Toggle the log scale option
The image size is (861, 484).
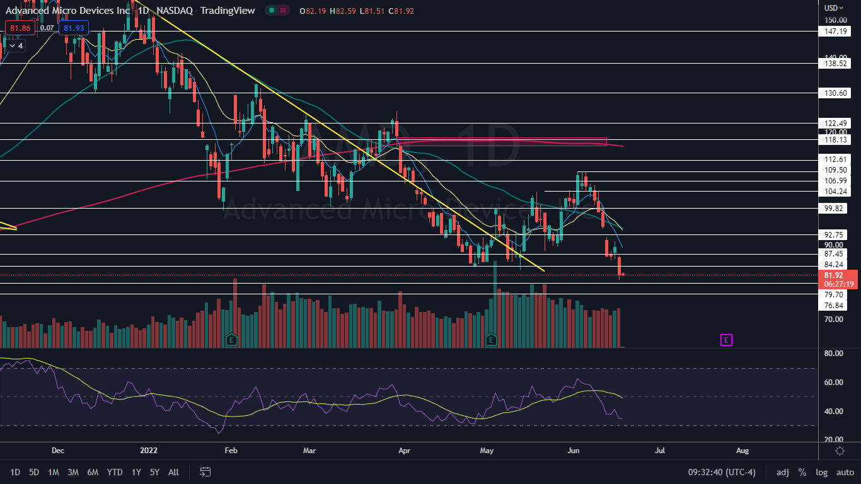822,472
